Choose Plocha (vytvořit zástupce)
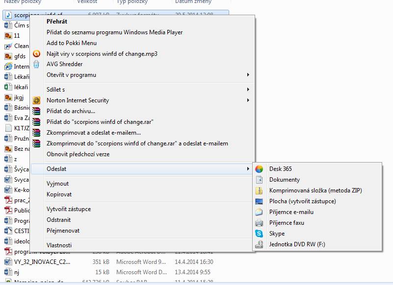The image size is (393, 285). (303, 201)
